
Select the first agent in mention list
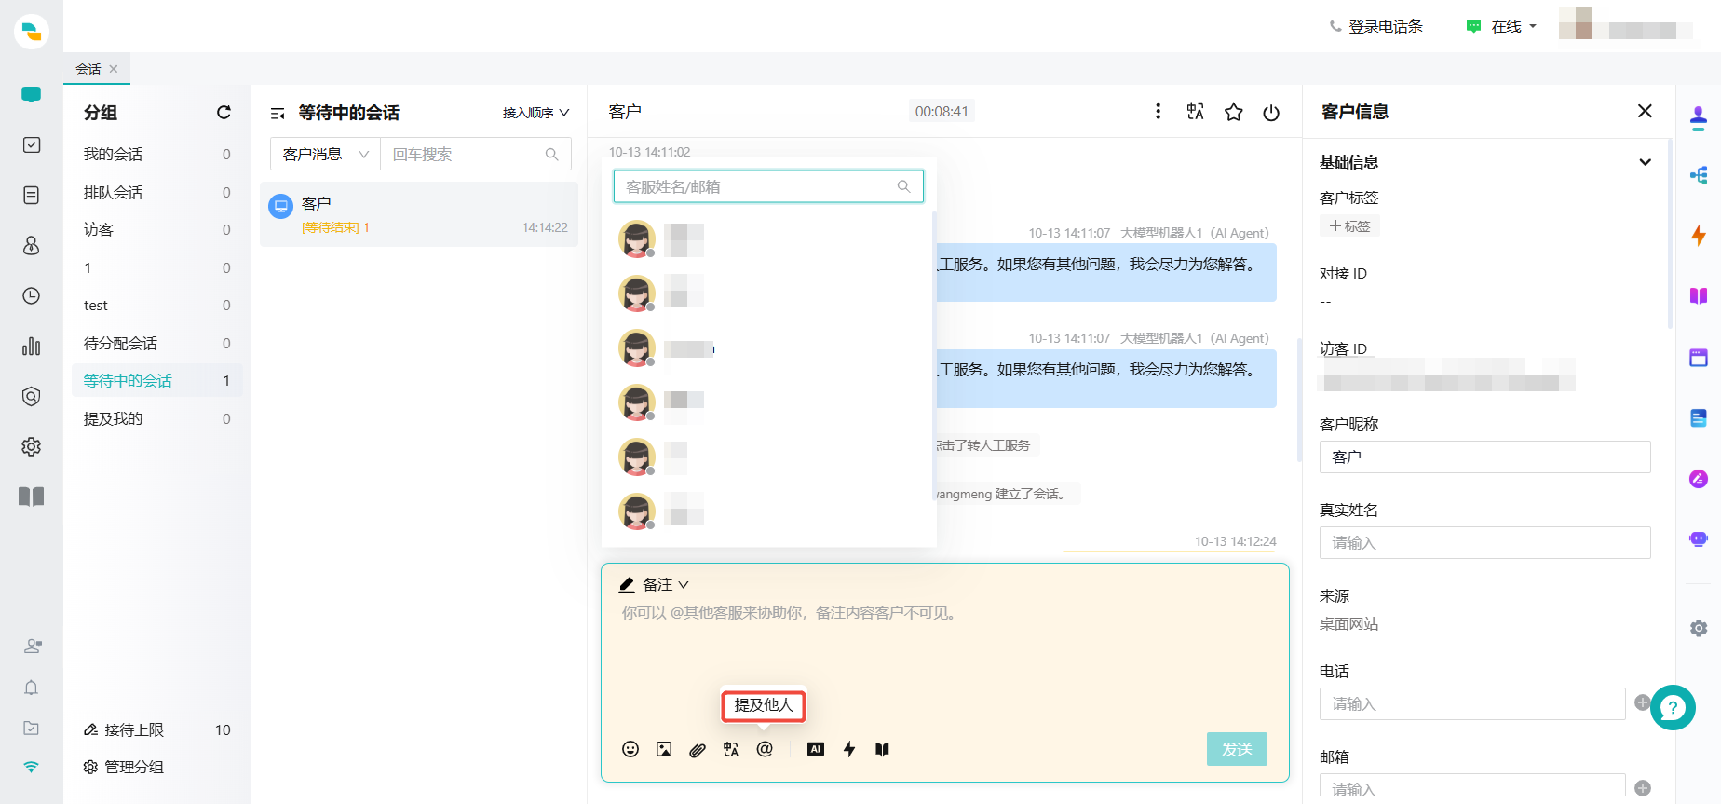tap(768, 239)
